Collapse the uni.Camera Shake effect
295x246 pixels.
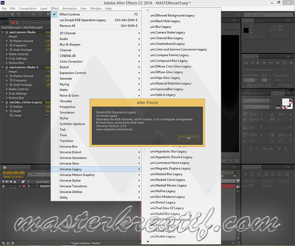[2, 32]
